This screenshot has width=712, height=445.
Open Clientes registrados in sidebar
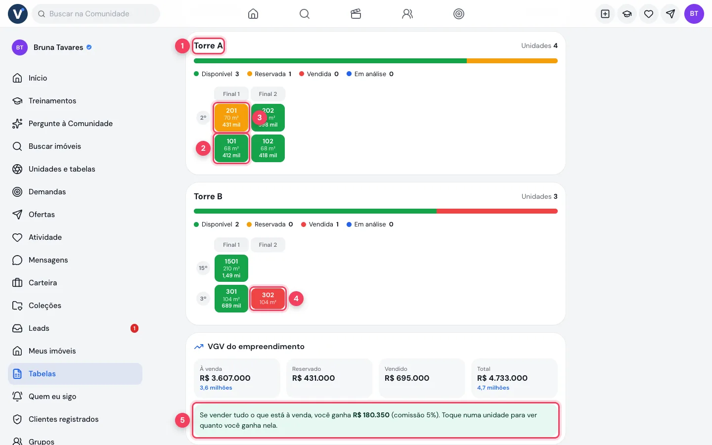pos(75,419)
